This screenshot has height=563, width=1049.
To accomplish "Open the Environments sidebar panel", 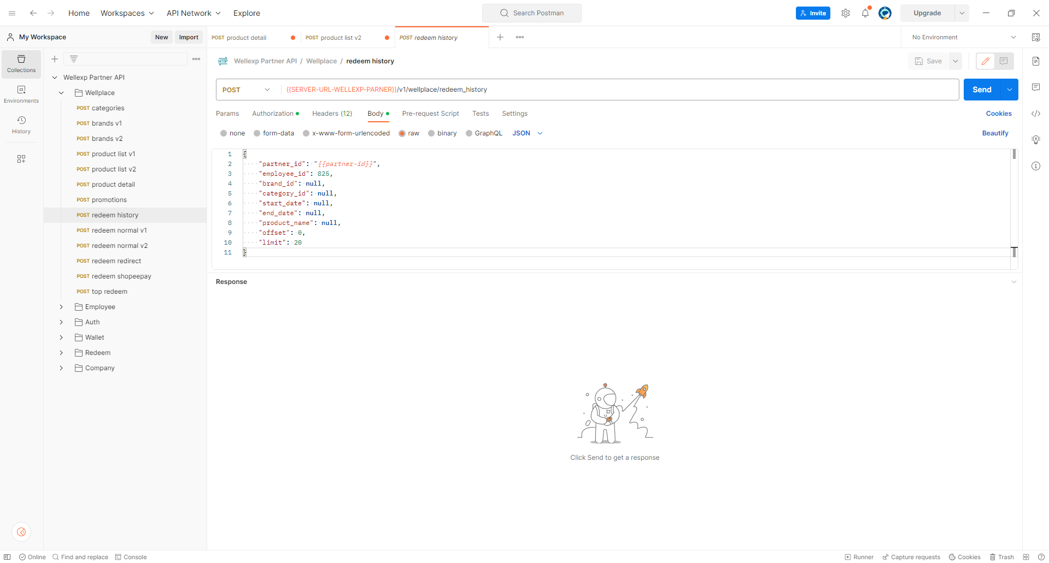I will click(21, 94).
